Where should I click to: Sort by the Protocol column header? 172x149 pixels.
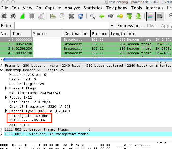[x=100, y=34]
